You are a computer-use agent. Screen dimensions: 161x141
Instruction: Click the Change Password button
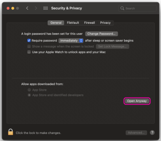[x=101, y=34]
